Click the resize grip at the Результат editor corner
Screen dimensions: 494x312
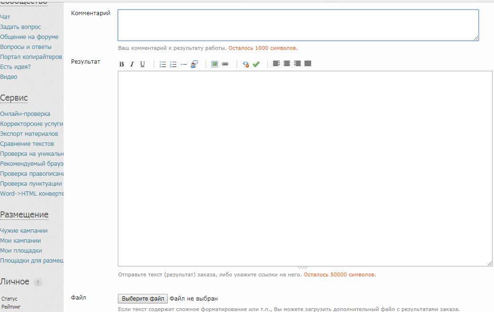point(490,264)
